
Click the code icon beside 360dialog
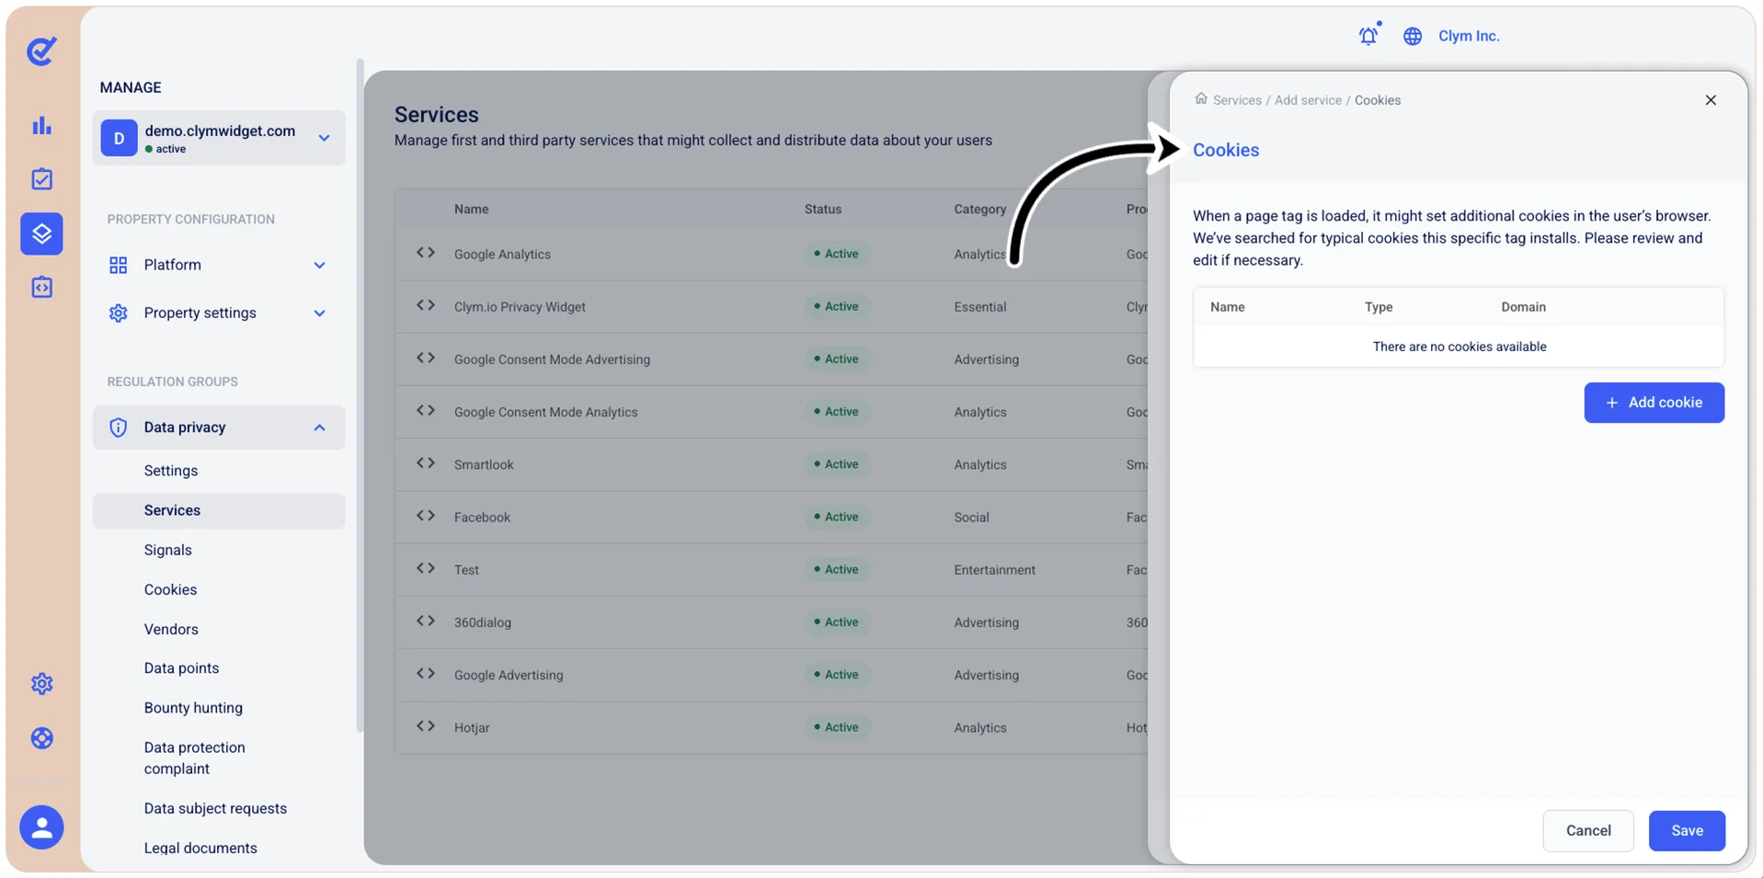[425, 621]
